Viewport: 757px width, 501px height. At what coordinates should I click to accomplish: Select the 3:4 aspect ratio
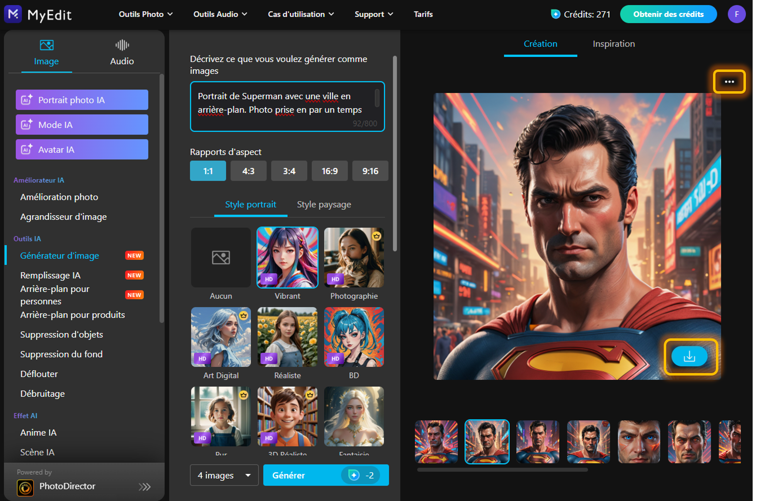pyautogui.click(x=289, y=171)
